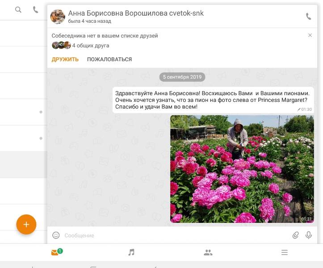
Task: Open the Music tab
Action: click(131, 252)
